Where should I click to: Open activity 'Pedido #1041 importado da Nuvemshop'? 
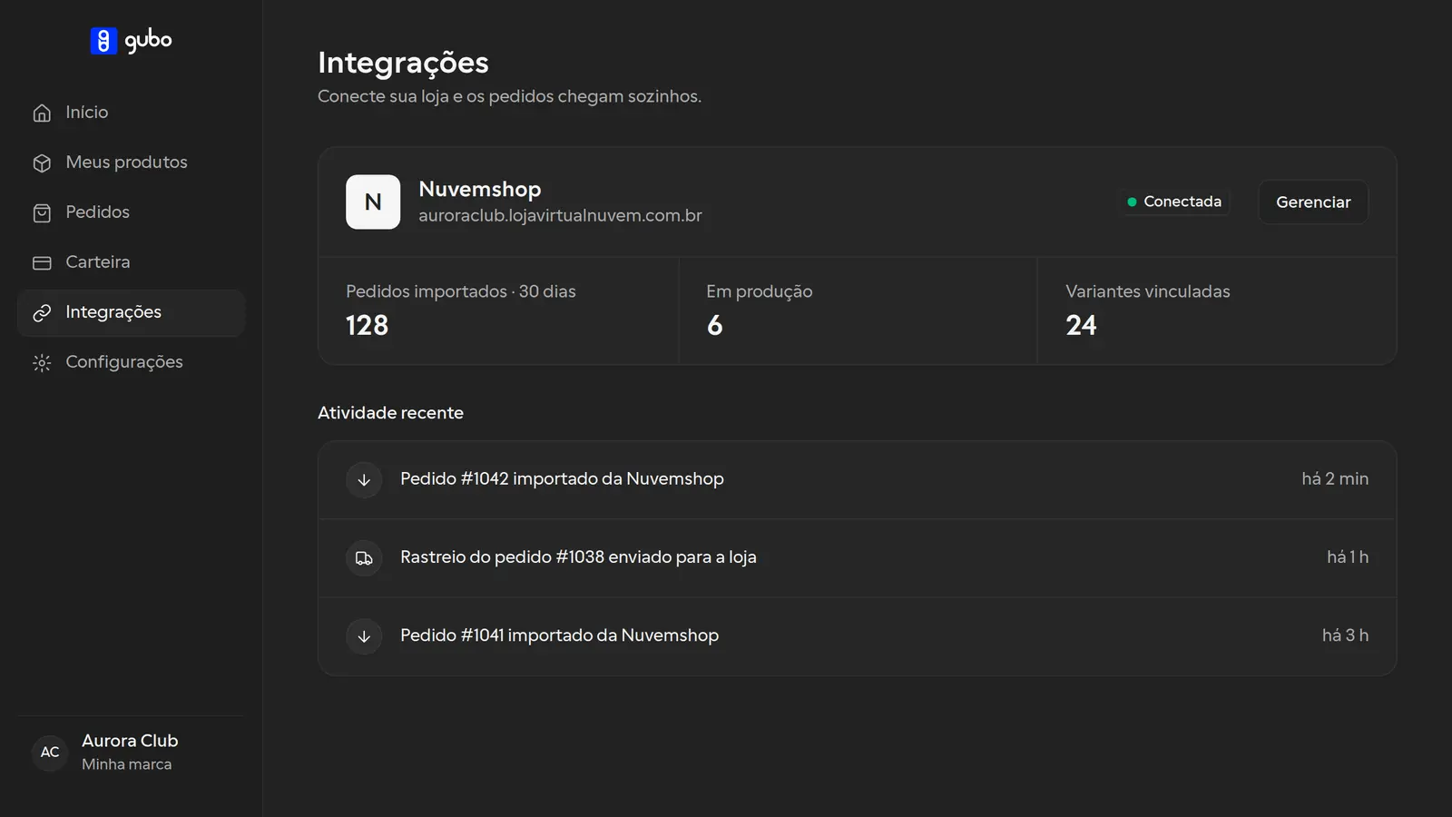pyautogui.click(x=857, y=635)
